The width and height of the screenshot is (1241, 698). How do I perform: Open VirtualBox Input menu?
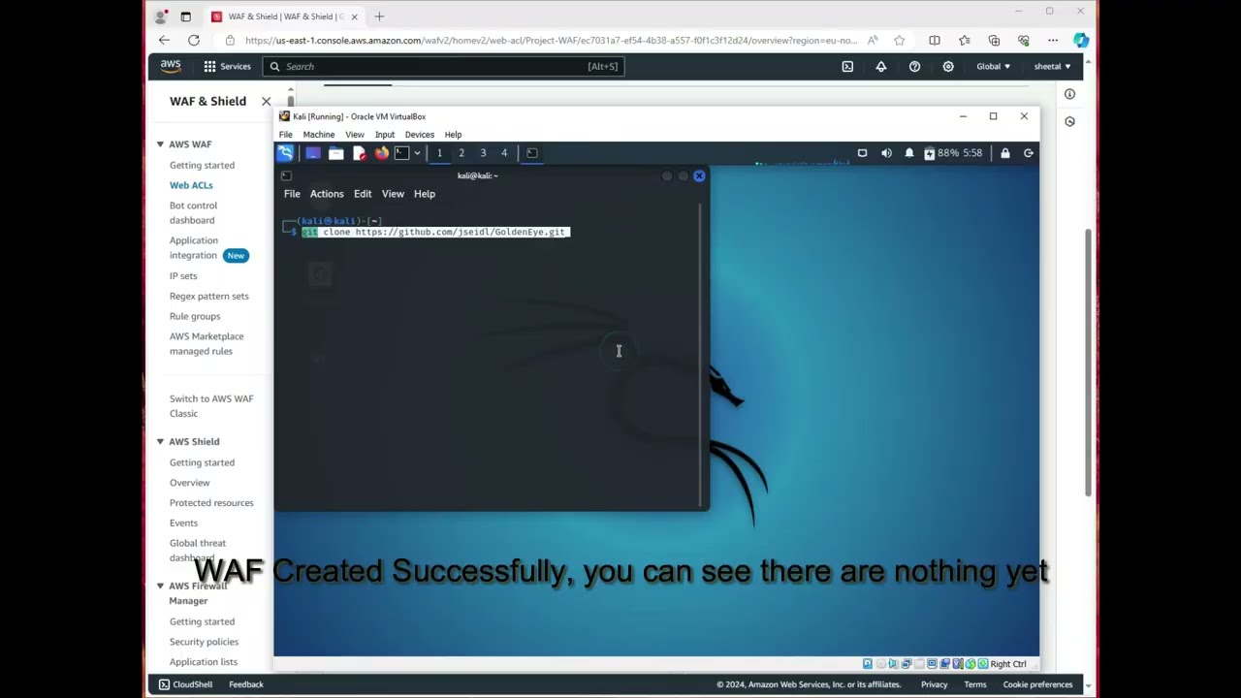(385, 135)
